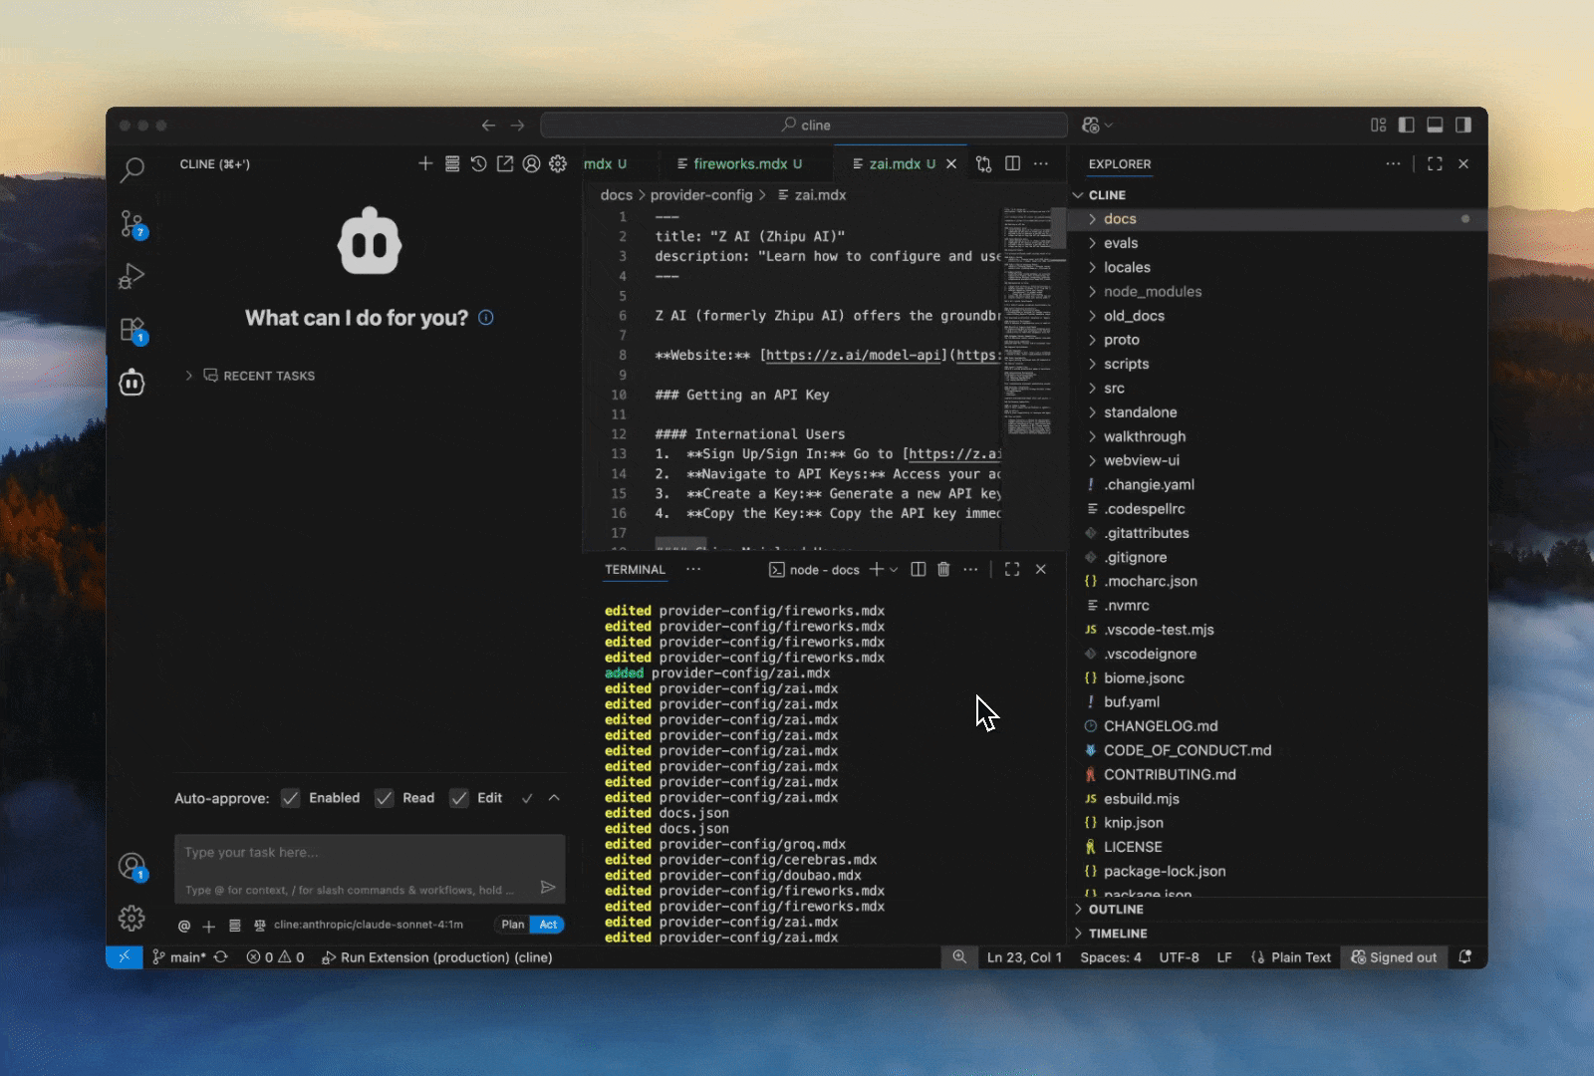This screenshot has height=1076, width=1594.
Task: Click the send arrow in task box
Action: click(548, 887)
